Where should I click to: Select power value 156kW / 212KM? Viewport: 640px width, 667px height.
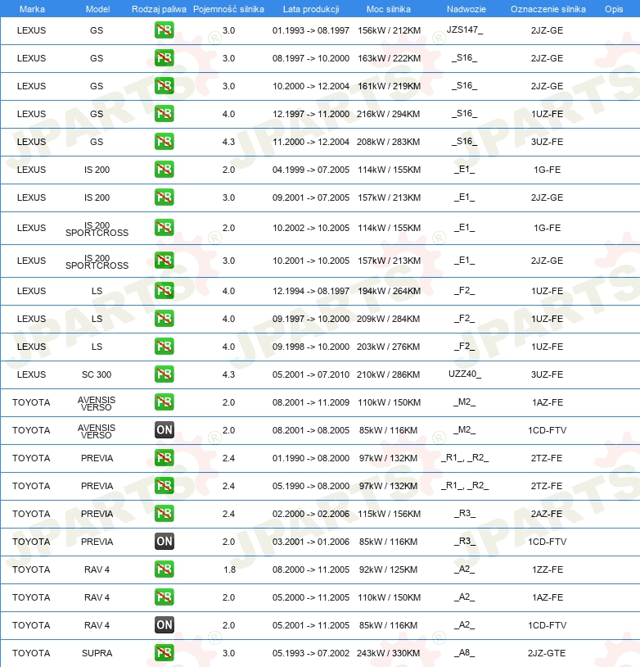[x=389, y=30]
